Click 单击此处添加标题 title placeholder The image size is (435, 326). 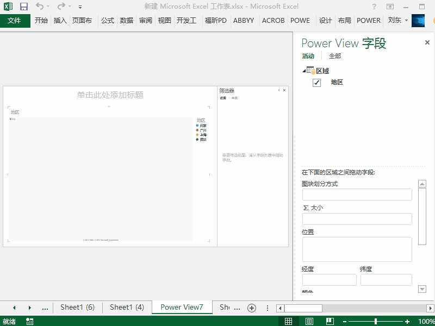[110, 95]
